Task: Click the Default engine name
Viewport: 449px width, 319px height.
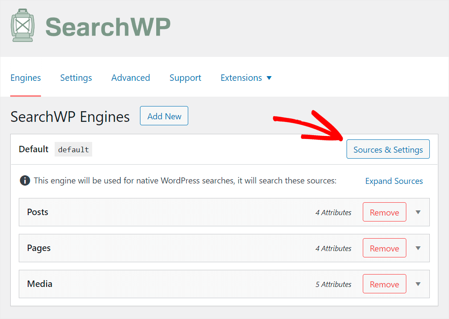Action: pos(33,149)
